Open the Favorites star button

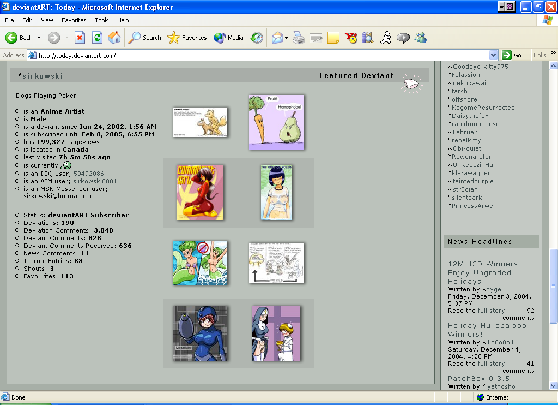(x=187, y=38)
